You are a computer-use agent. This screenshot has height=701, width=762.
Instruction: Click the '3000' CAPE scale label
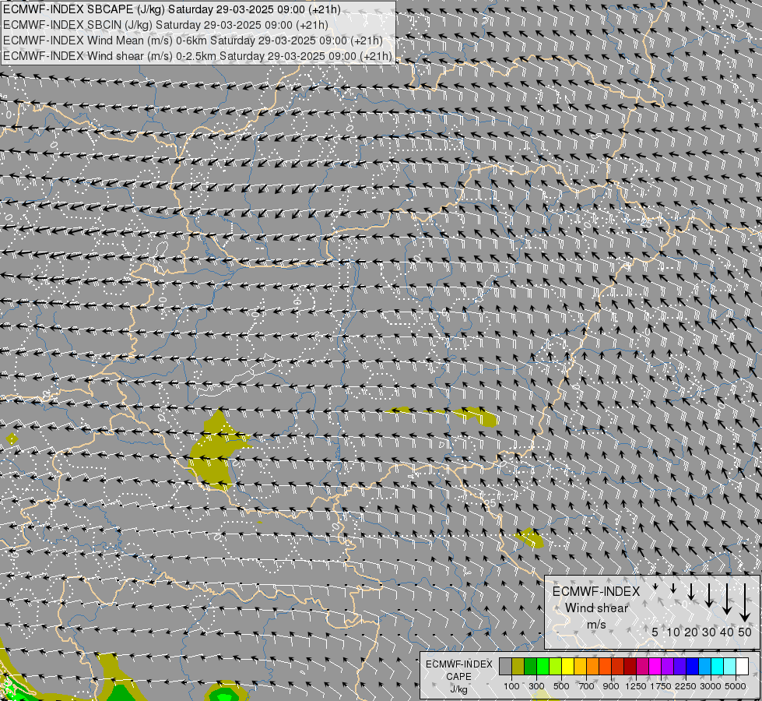[x=711, y=686]
